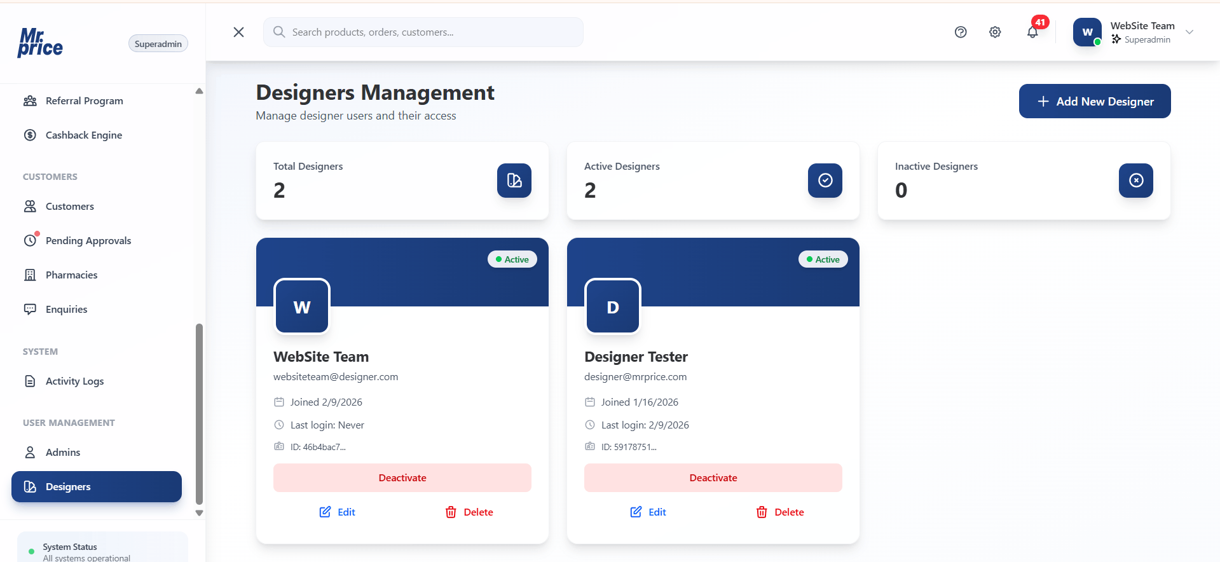Delete Designer Tester
This screenshot has width=1220, height=562.
point(780,512)
